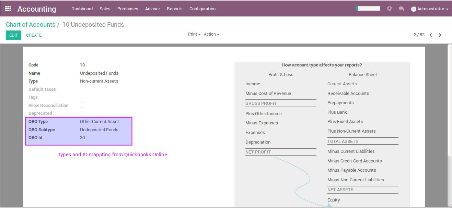
Task: Click the EDIT button
Action: [13, 35]
